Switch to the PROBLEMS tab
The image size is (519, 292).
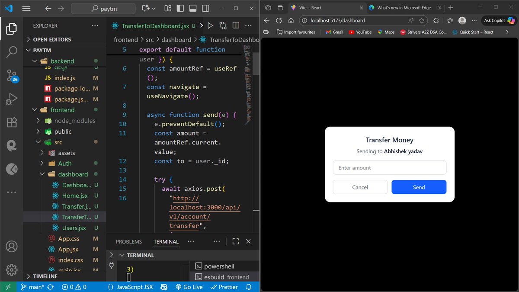pos(128,241)
